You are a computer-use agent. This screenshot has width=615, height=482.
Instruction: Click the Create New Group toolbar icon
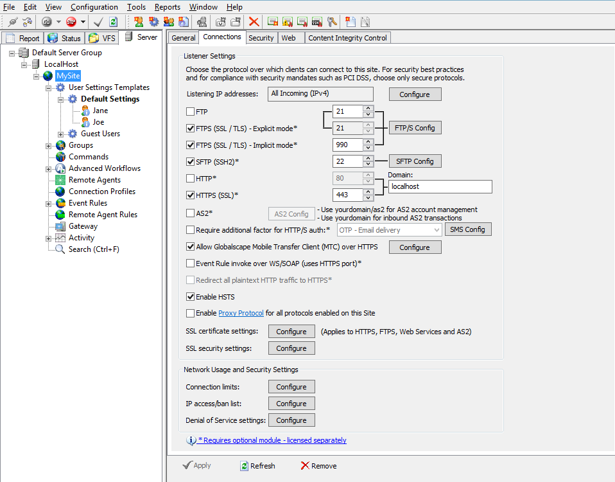click(168, 21)
